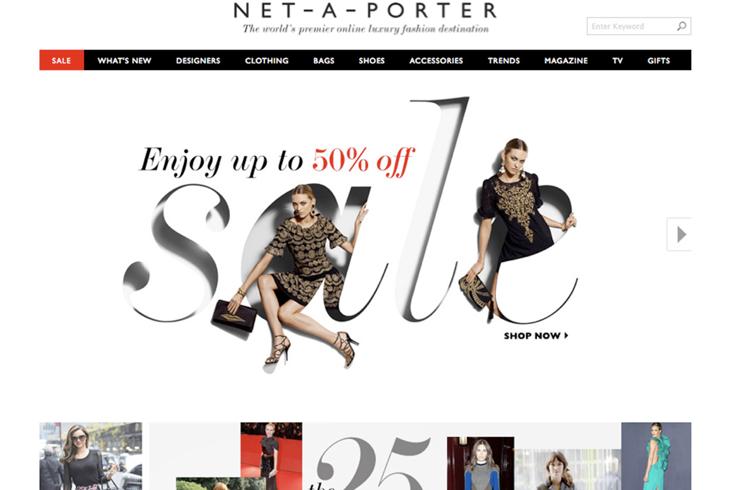Click the search magnifier icon
Image resolution: width=736 pixels, height=490 pixels.
click(681, 26)
